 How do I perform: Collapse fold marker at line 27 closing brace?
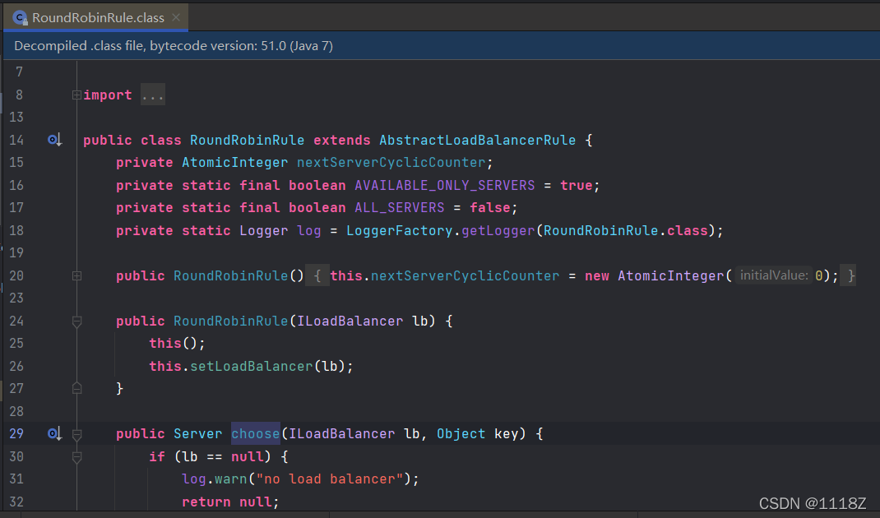point(76,388)
